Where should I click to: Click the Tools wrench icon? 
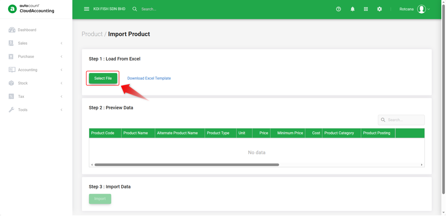(x=11, y=110)
